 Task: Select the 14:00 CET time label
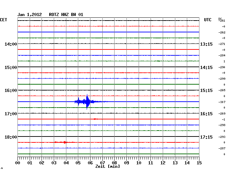point(11,44)
